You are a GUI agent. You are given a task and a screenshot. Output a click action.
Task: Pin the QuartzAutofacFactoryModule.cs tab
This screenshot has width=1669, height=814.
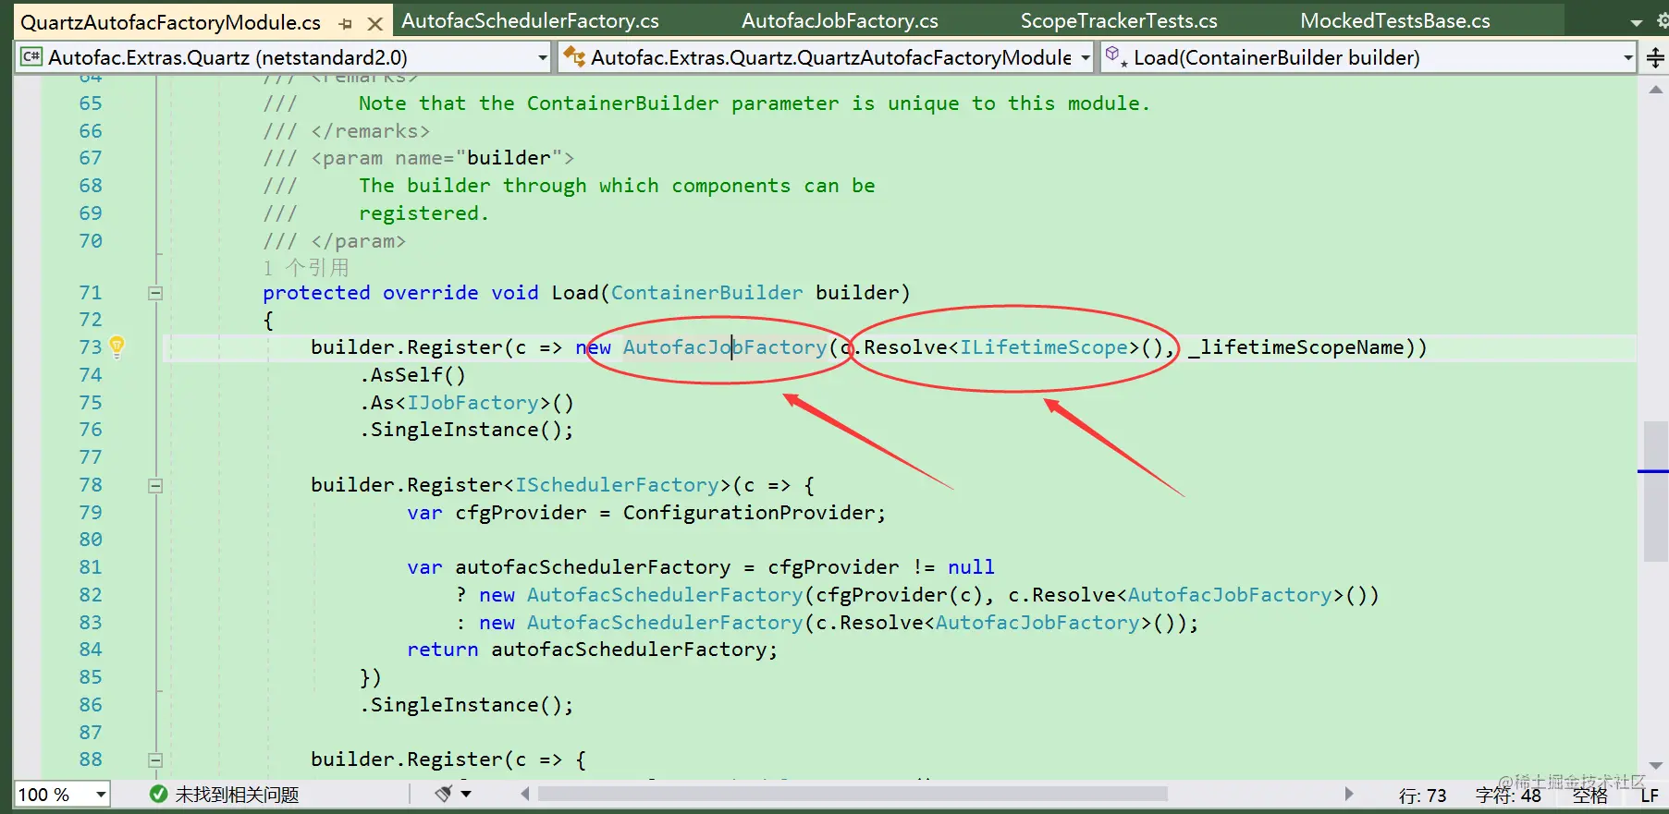coord(346,24)
